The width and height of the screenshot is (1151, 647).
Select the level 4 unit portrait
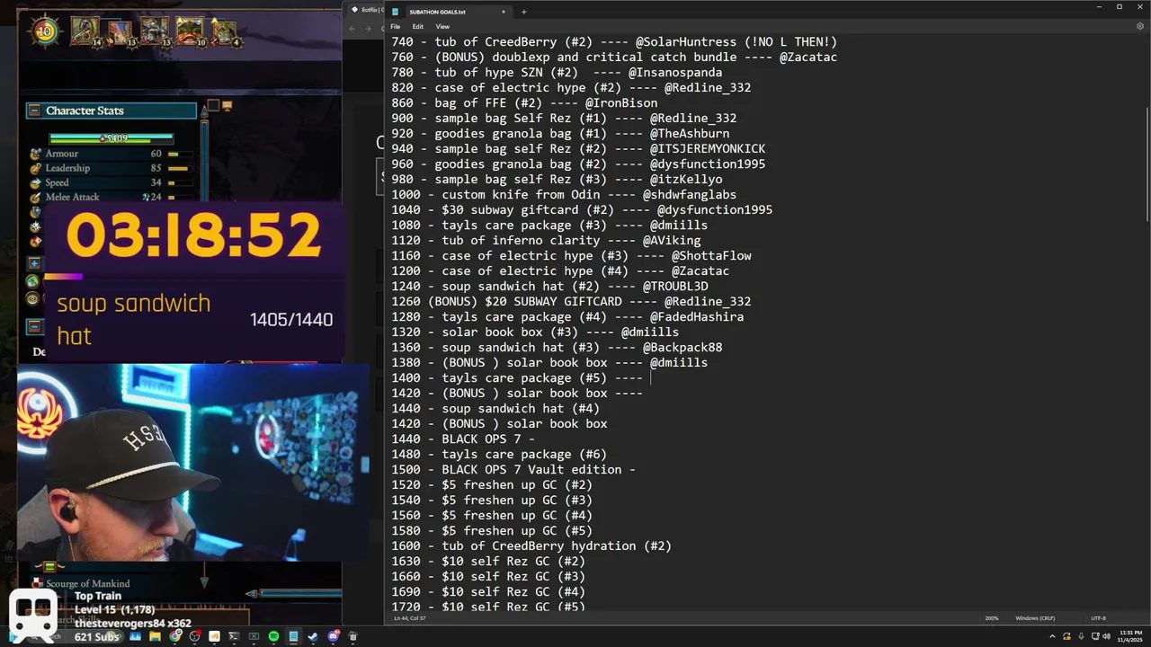pos(224,34)
